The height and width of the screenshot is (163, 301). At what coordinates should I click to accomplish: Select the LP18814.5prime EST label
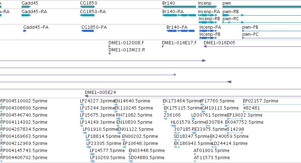(x=103, y=136)
